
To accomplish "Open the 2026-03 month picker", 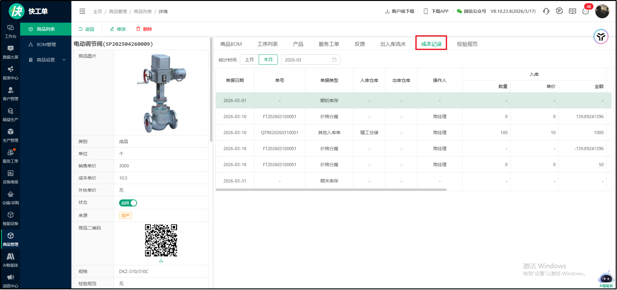I will coord(310,60).
